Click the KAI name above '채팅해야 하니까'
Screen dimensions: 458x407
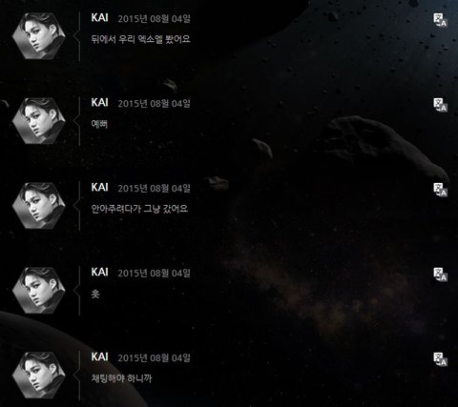coord(99,357)
